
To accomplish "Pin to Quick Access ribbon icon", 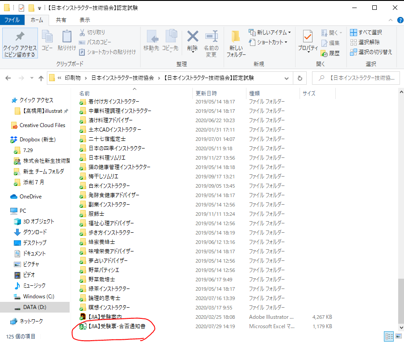I will click(20, 43).
